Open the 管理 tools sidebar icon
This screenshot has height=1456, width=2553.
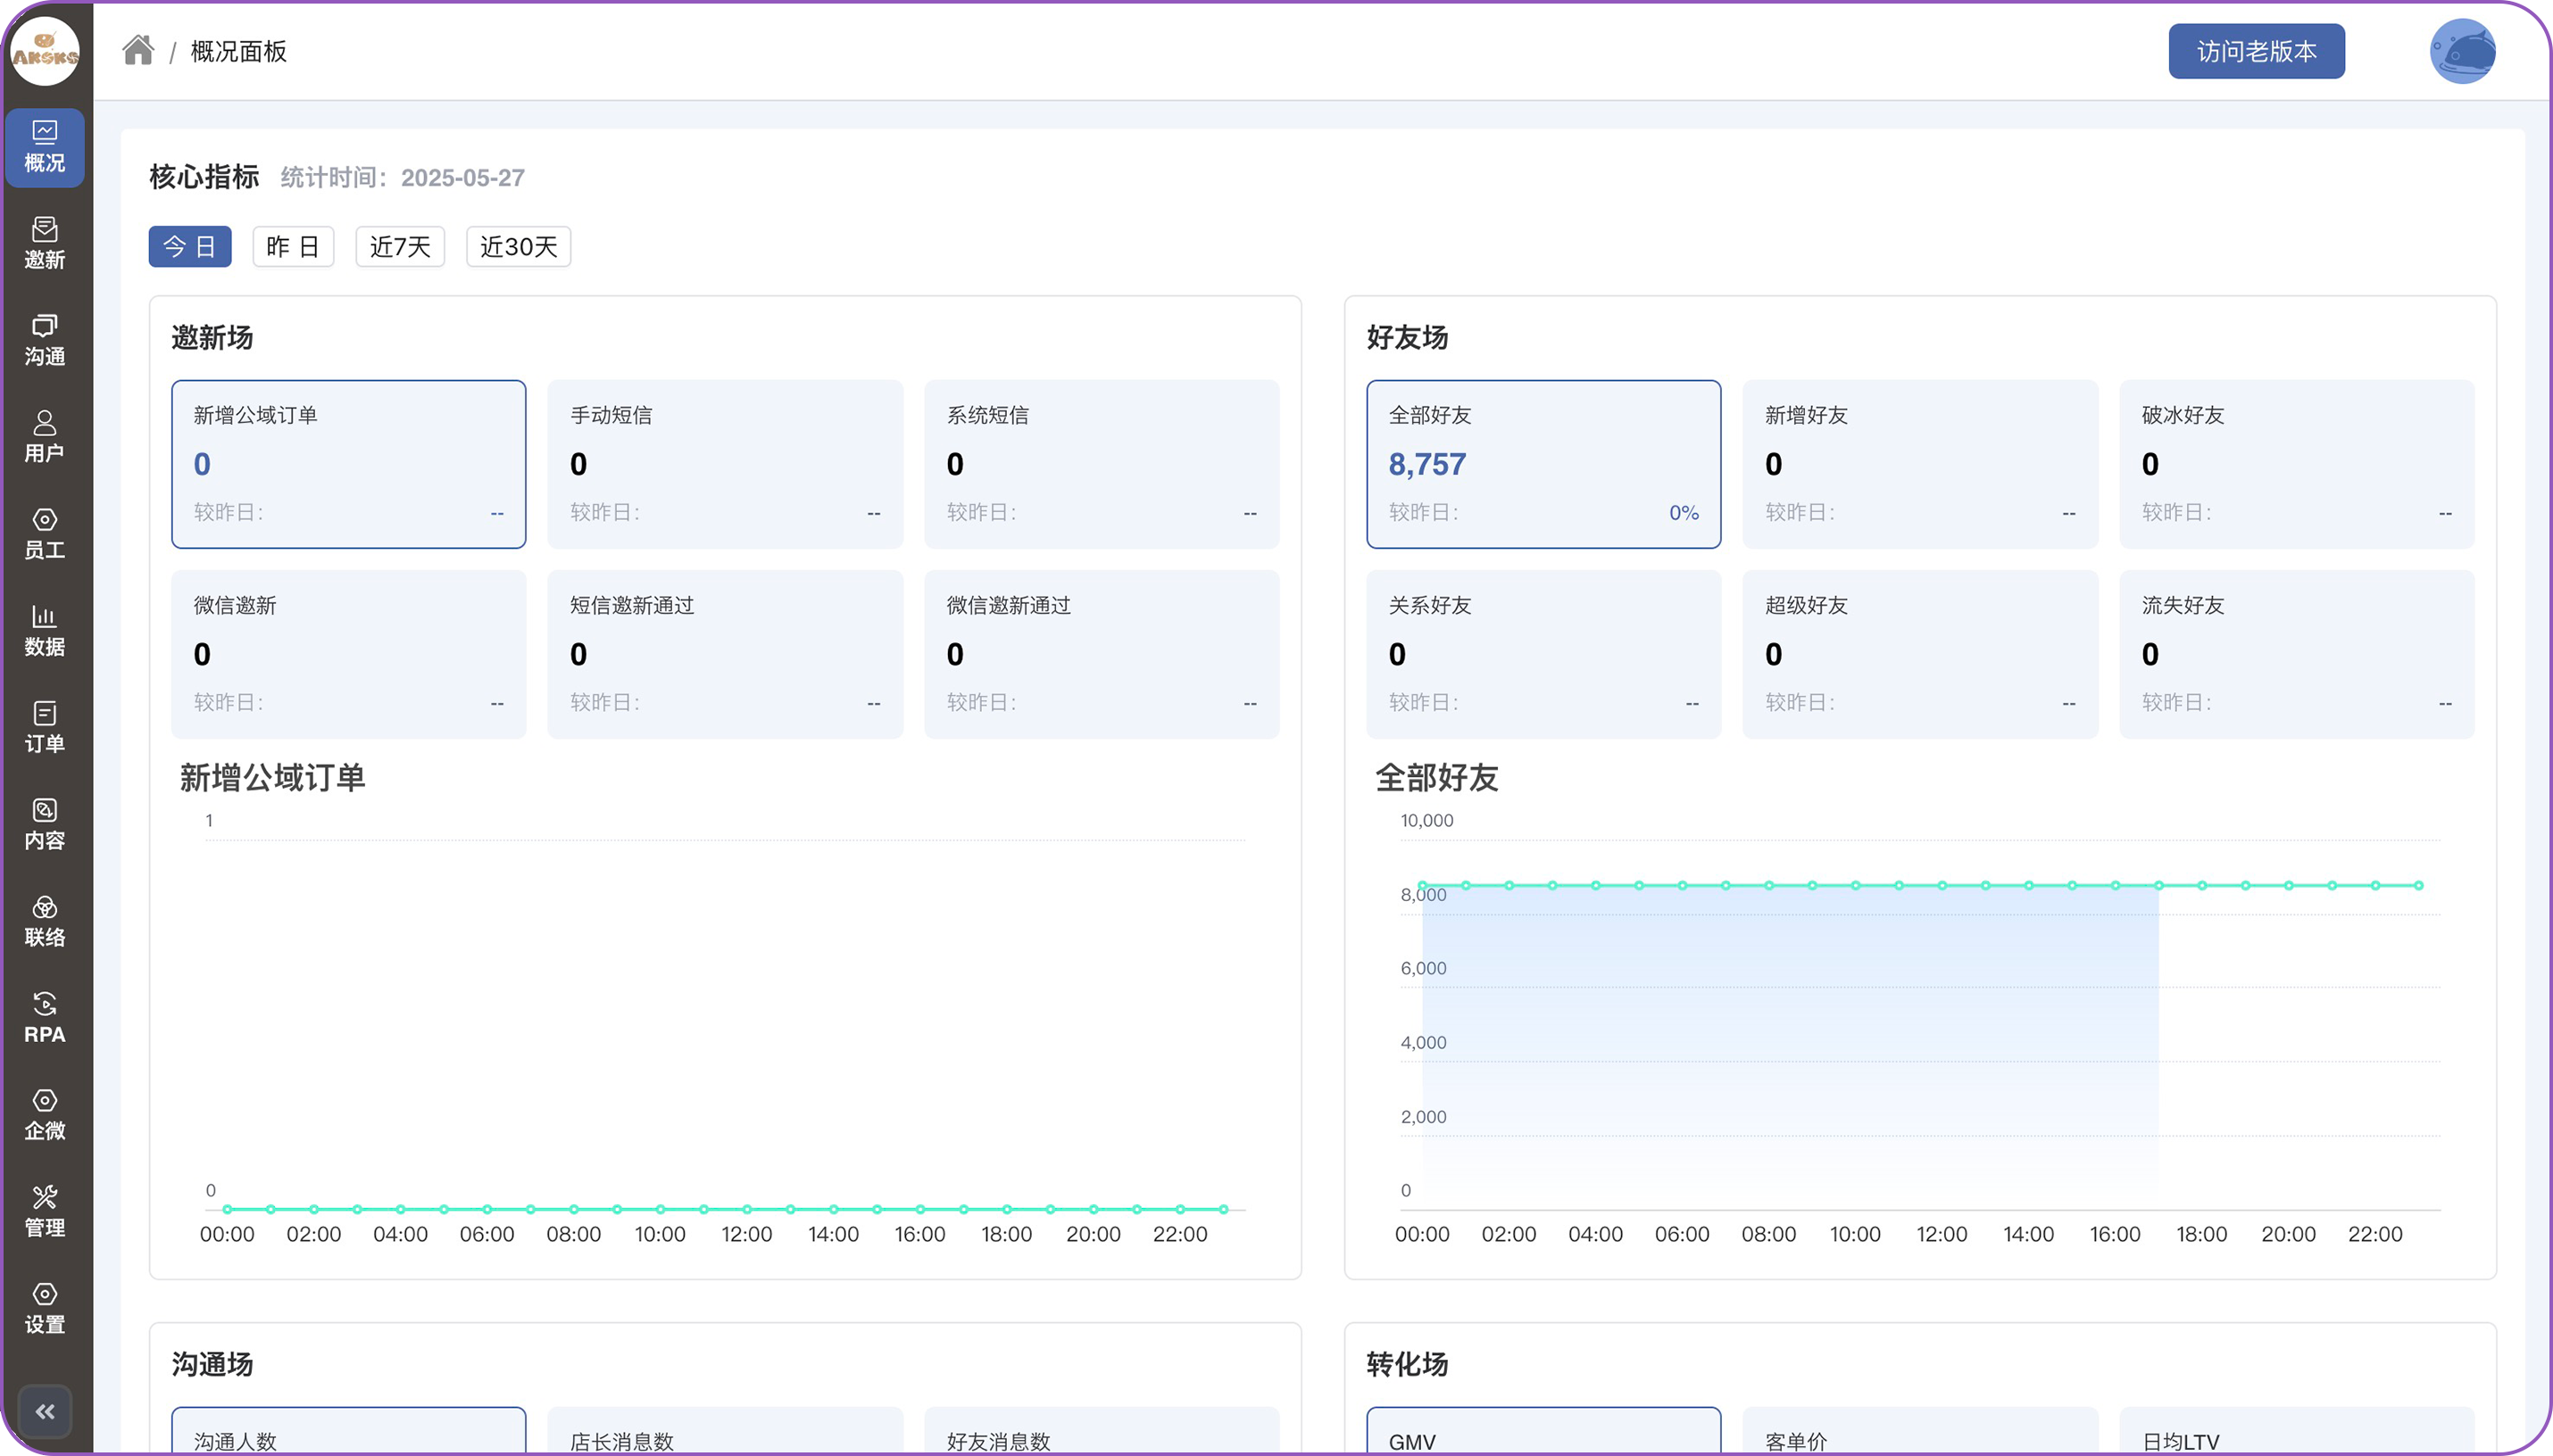click(x=44, y=1211)
